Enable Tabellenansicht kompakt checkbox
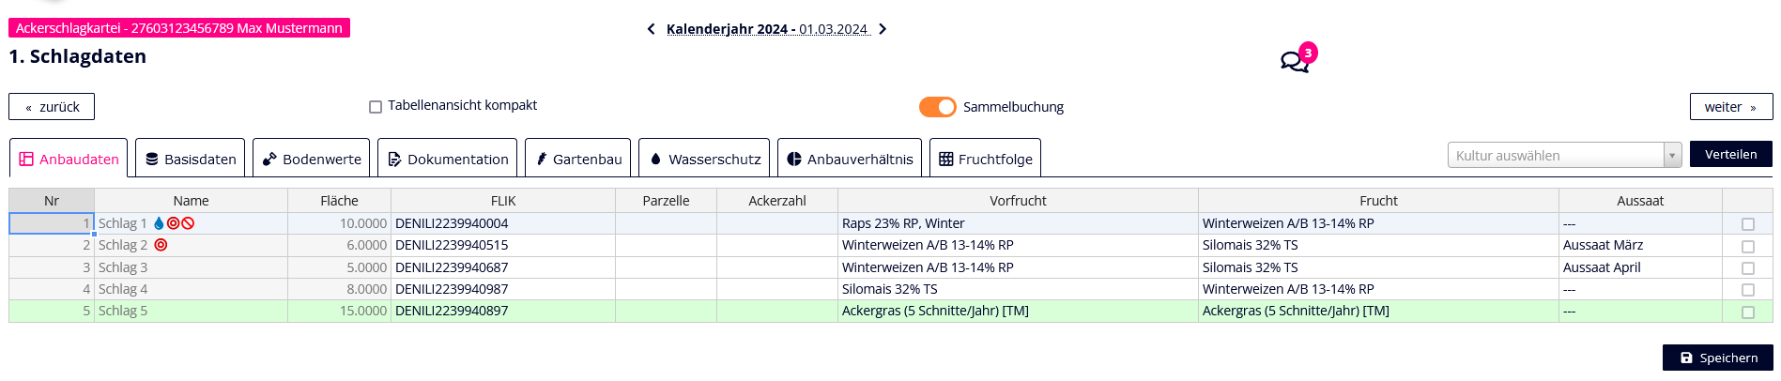Screen dimensions: 1781x381 (x=376, y=107)
